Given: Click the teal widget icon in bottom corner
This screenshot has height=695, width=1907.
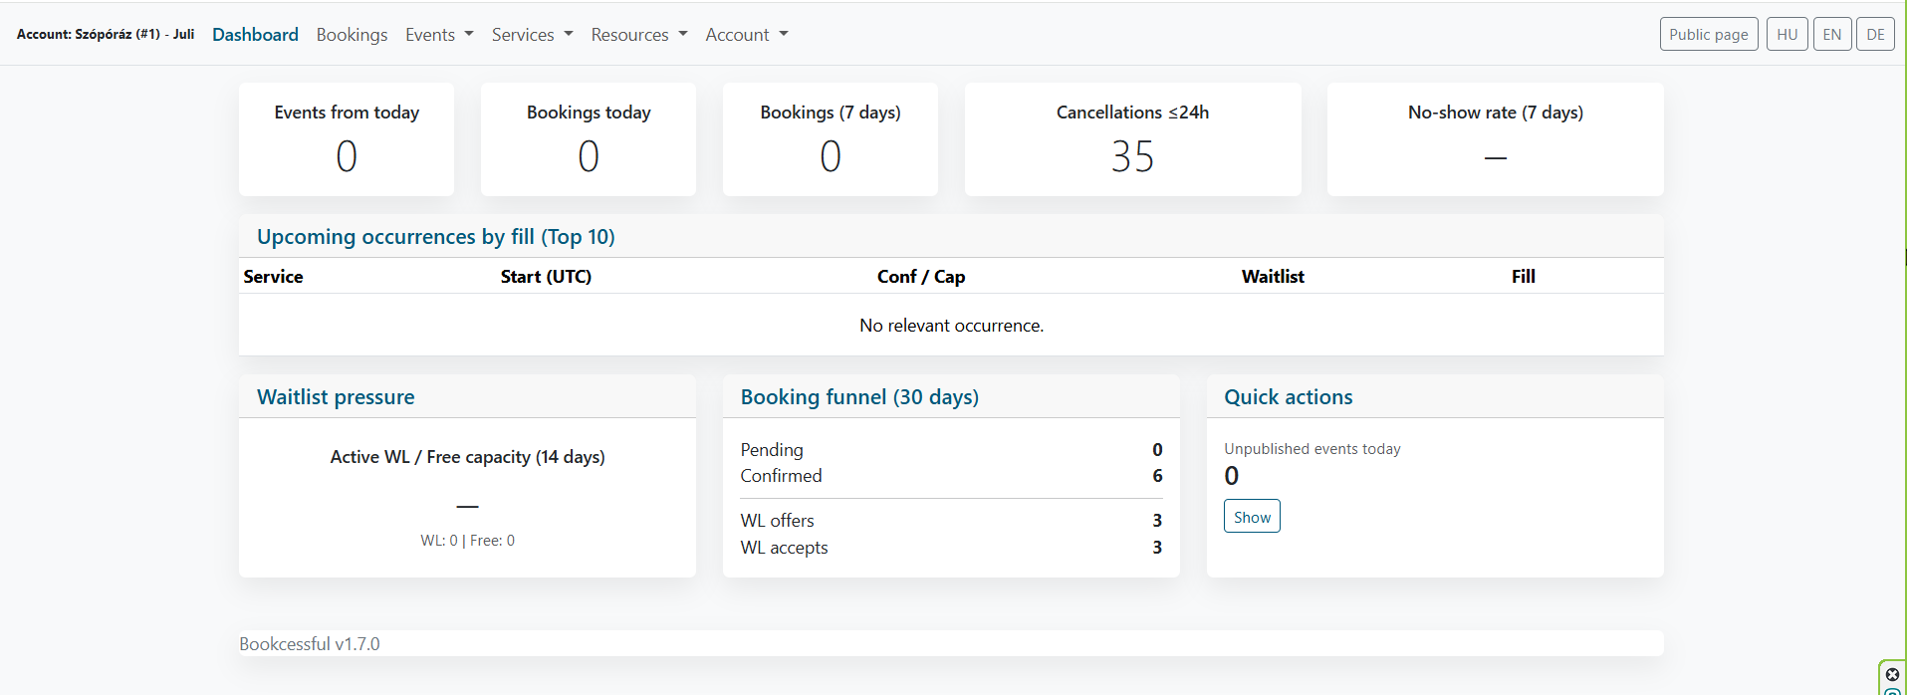Looking at the screenshot, I should (1892, 691).
